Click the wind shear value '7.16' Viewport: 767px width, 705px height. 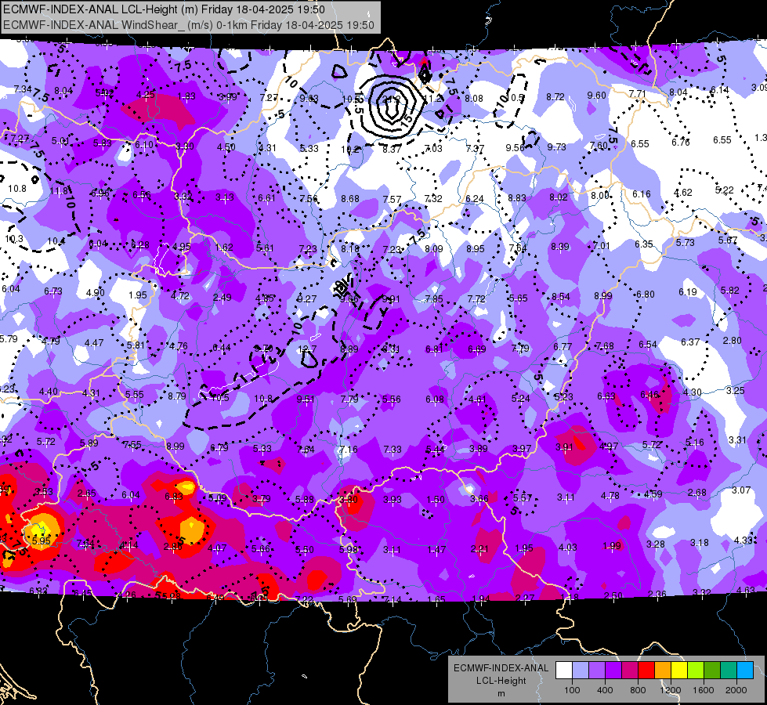(349, 449)
